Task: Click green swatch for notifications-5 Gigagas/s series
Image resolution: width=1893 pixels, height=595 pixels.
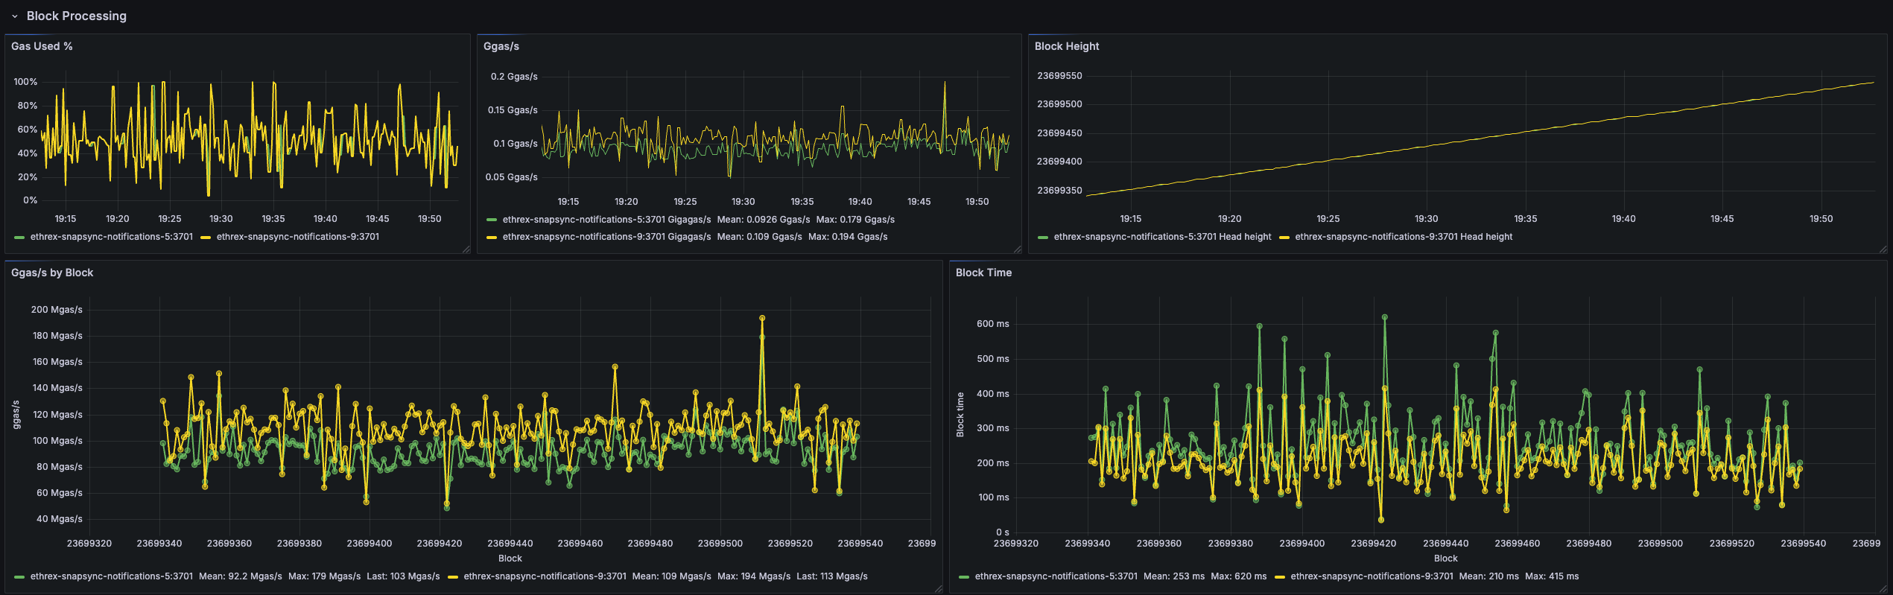Action: (492, 220)
